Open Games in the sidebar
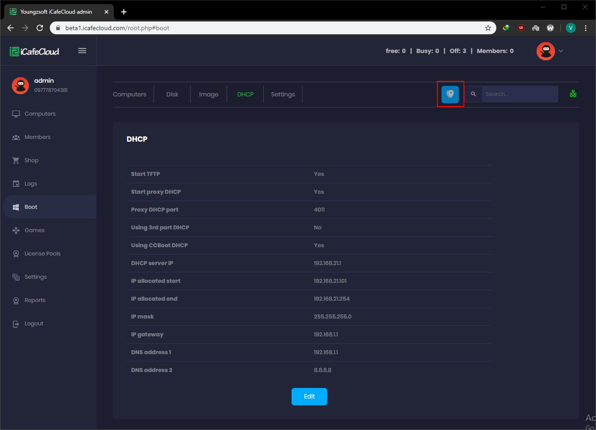Screen dimensions: 596x430 tap(34, 230)
